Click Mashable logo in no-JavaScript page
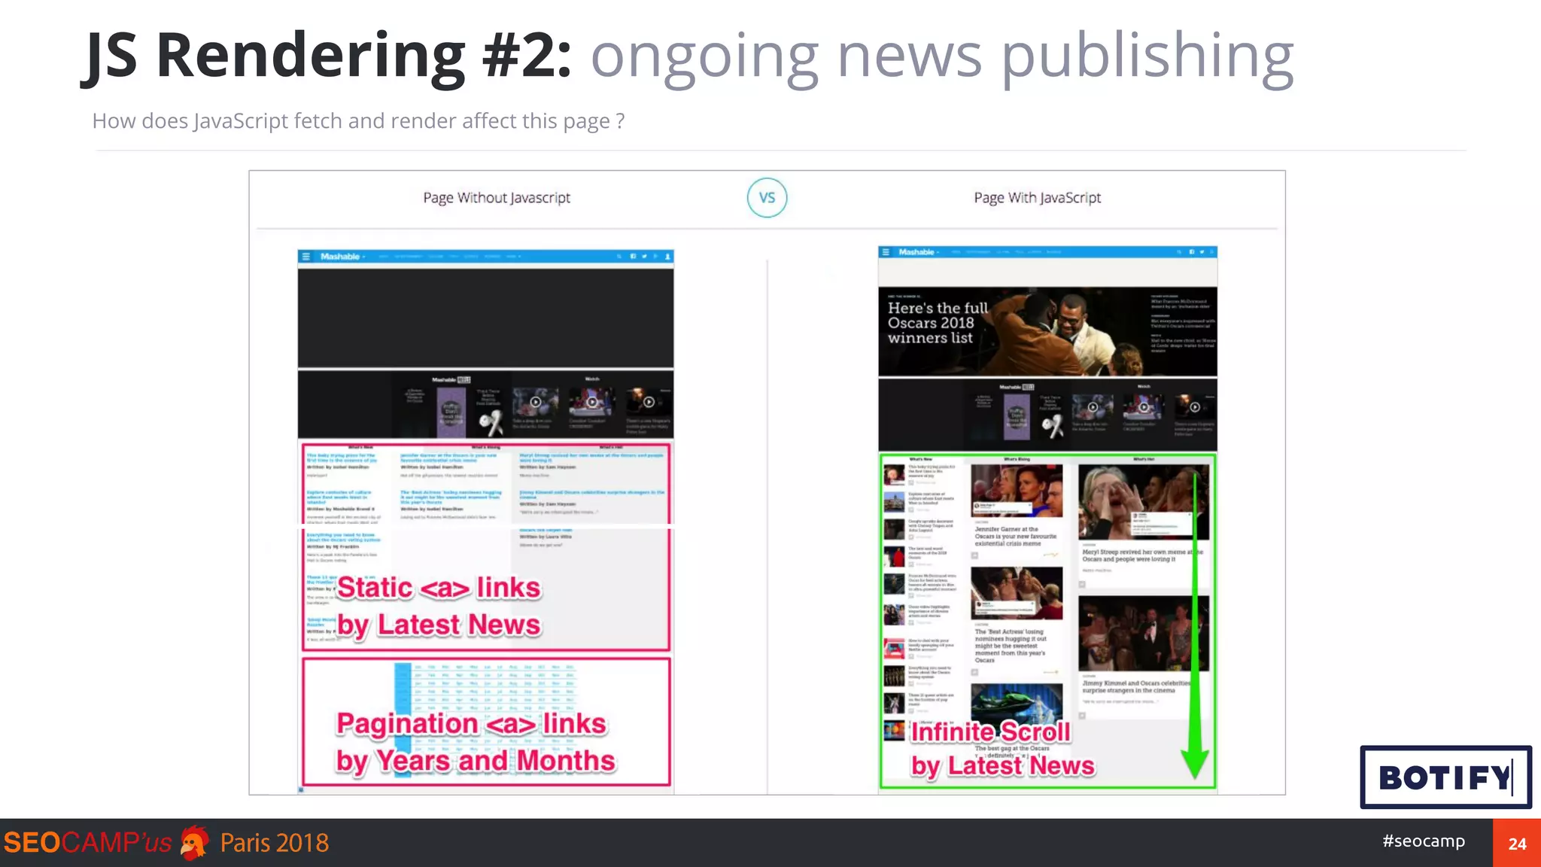This screenshot has height=867, width=1541. (x=340, y=257)
